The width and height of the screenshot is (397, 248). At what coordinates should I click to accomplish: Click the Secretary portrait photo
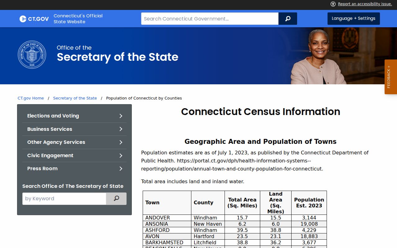coord(319,57)
